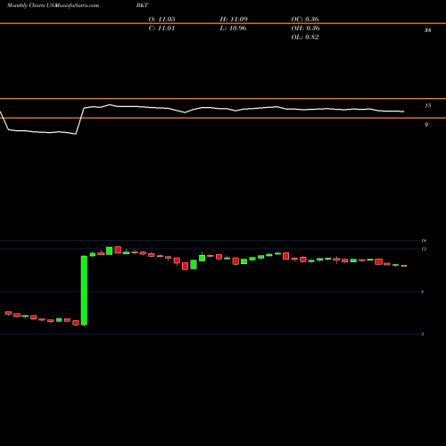Screen dimensions: 446x446
Task: Click the 'BKT' ticker symbol label
Action: pos(142,5)
